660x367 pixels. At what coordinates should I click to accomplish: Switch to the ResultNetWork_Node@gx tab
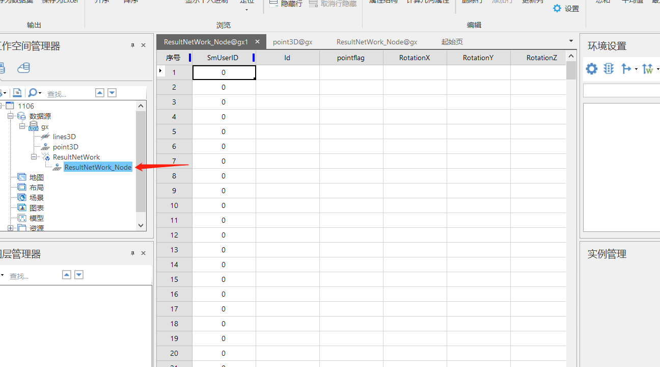click(x=377, y=42)
